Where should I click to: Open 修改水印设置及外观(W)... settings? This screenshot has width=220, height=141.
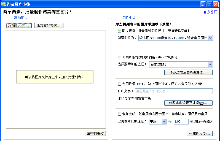coord(188,103)
